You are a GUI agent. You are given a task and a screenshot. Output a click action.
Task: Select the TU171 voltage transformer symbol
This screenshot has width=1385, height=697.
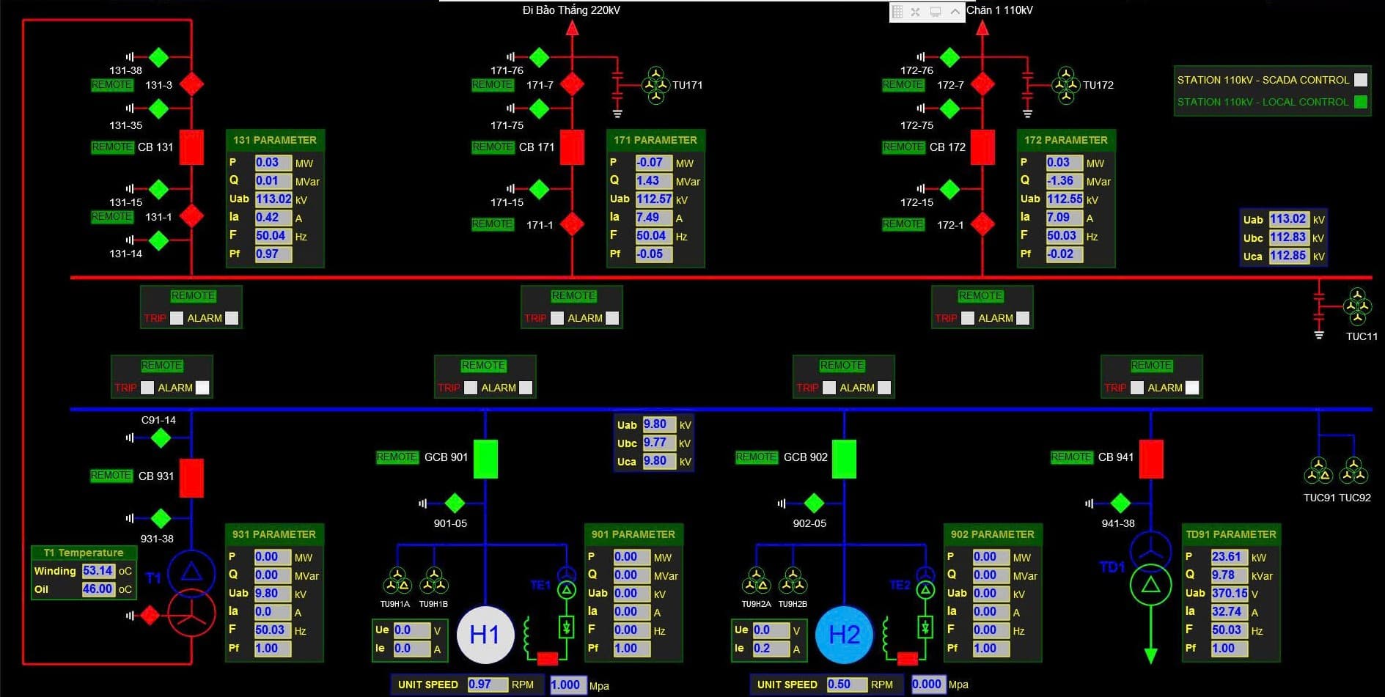pos(656,85)
